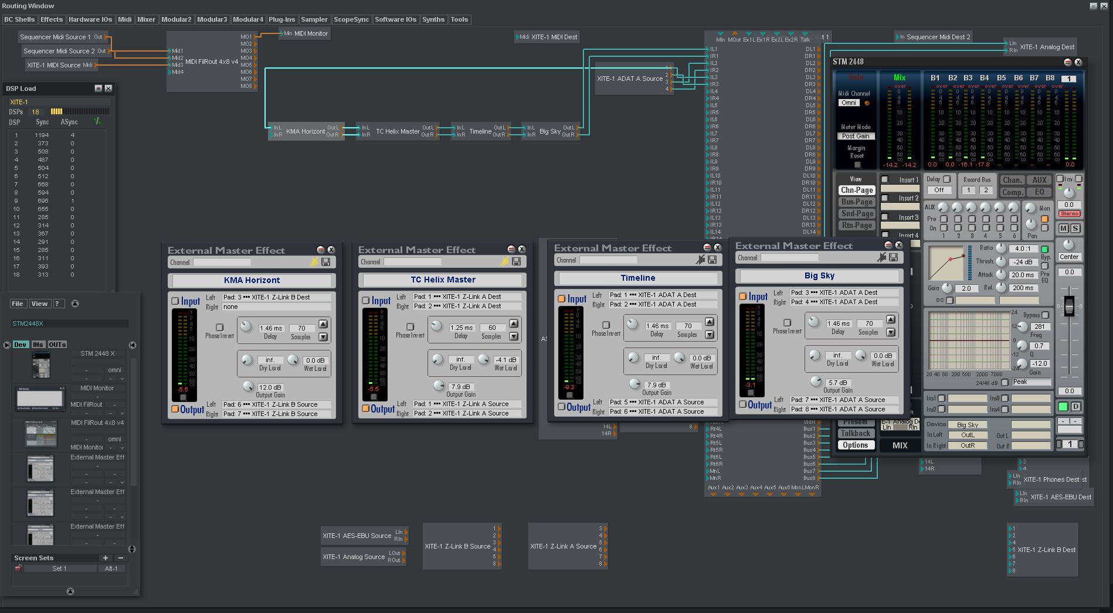This screenshot has width=1113, height=613.
Task: Click the save icon in Timeline effect panel
Action: point(712,260)
